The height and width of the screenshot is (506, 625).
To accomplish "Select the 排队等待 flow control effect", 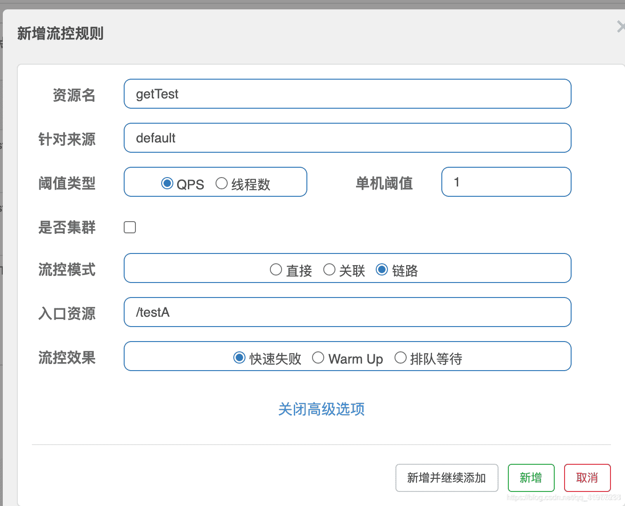I will [x=401, y=357].
